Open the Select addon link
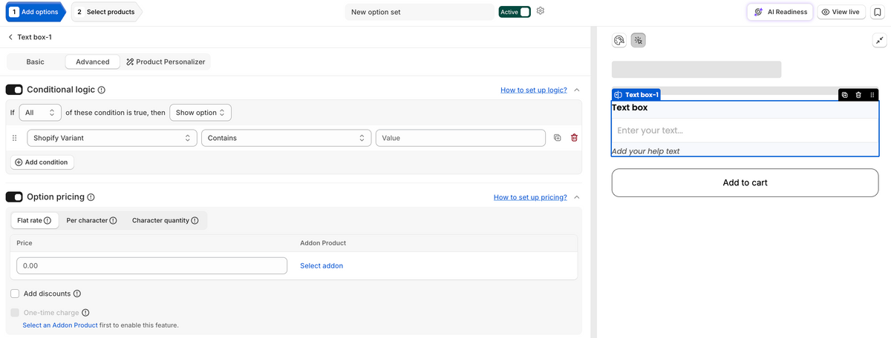 pyautogui.click(x=322, y=265)
